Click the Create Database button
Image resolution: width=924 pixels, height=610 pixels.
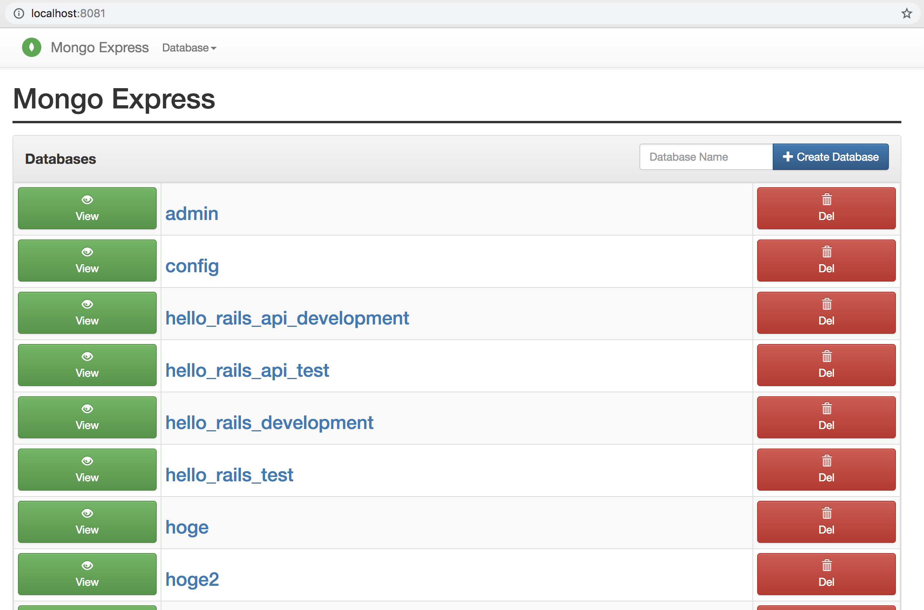(830, 157)
